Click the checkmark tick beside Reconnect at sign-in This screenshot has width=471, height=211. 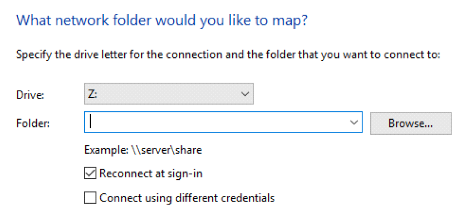pyautogui.click(x=90, y=174)
